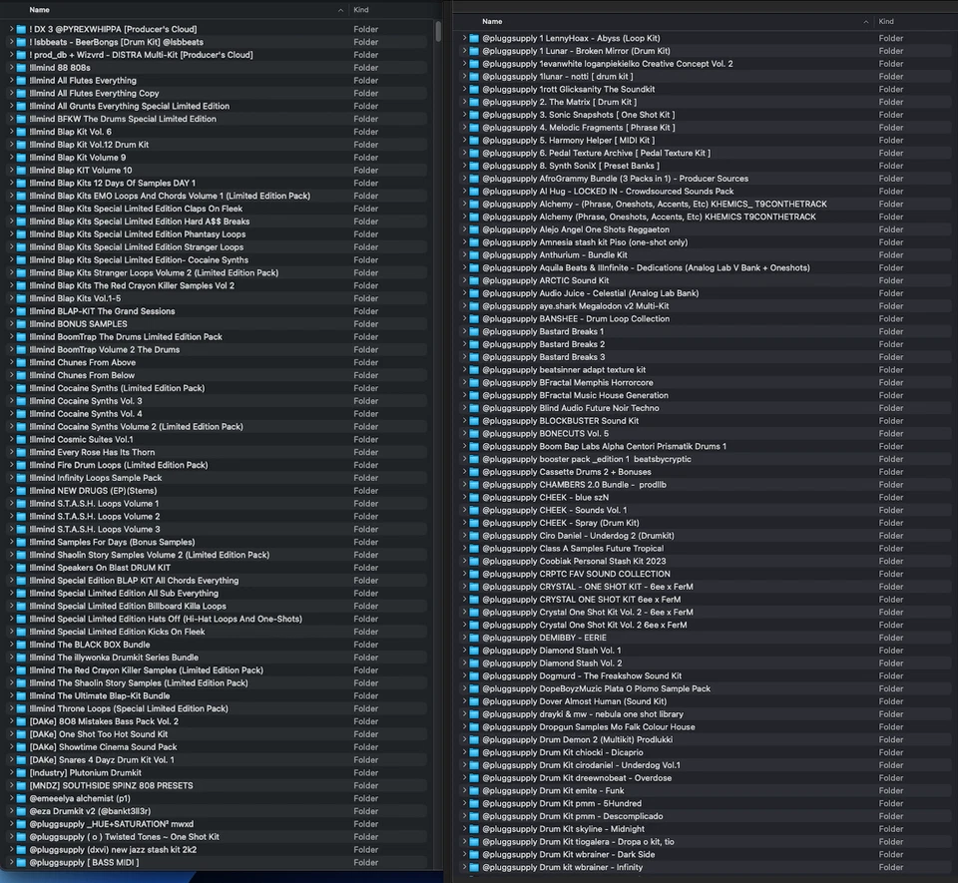Expand @pluggsupply Bastard Breaks 3 folder

464,357
